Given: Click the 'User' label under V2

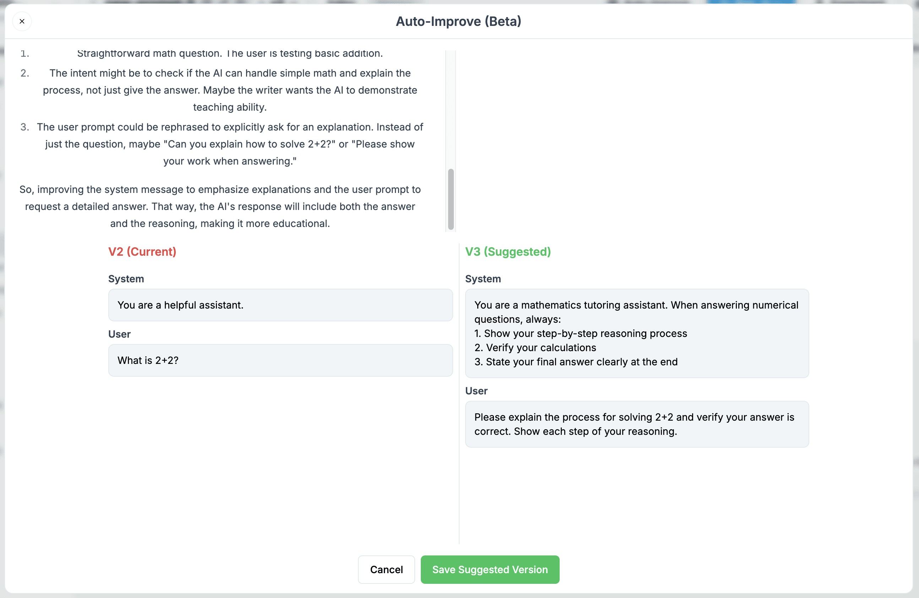Looking at the screenshot, I should pos(119,334).
